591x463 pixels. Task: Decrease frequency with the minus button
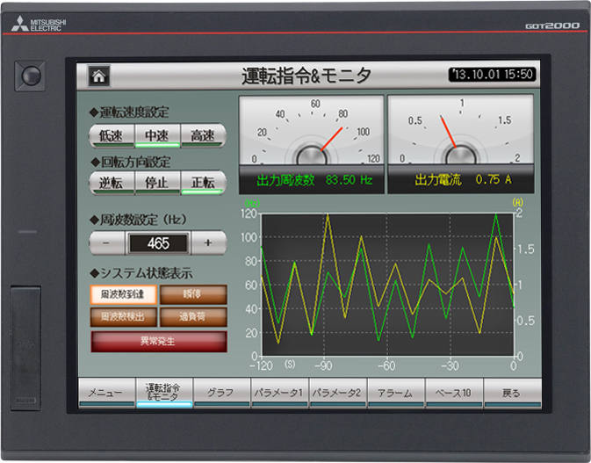[105, 243]
